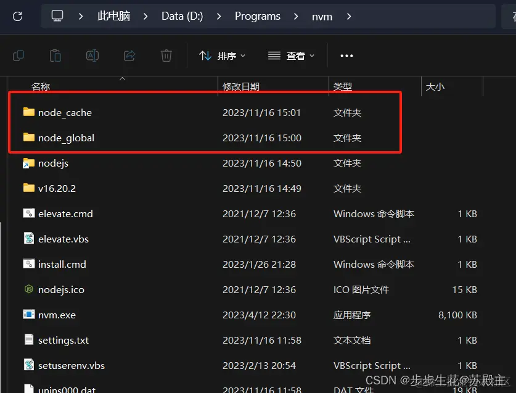
Task: Click the date 2023/11/16 15:01
Action: coord(261,113)
